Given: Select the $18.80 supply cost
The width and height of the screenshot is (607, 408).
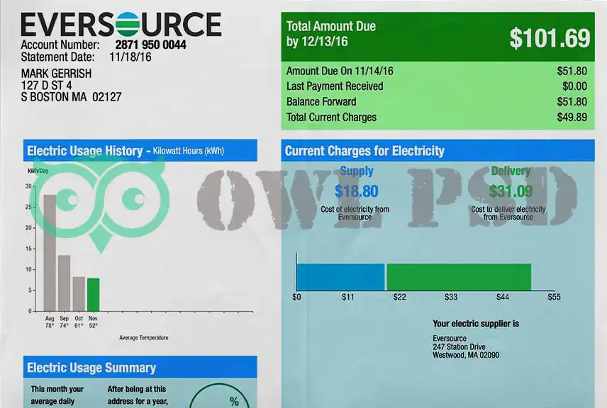Looking at the screenshot, I should coord(356,191).
